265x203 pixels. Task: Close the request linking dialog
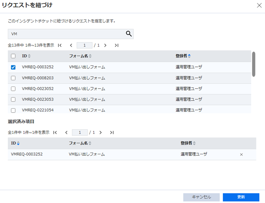click(x=259, y=6)
